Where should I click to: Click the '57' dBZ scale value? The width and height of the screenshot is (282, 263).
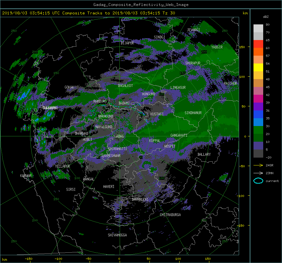click(x=268, y=56)
